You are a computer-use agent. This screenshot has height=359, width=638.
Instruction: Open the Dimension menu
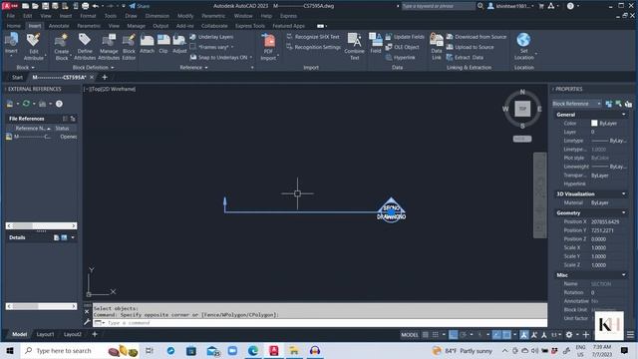(158, 16)
